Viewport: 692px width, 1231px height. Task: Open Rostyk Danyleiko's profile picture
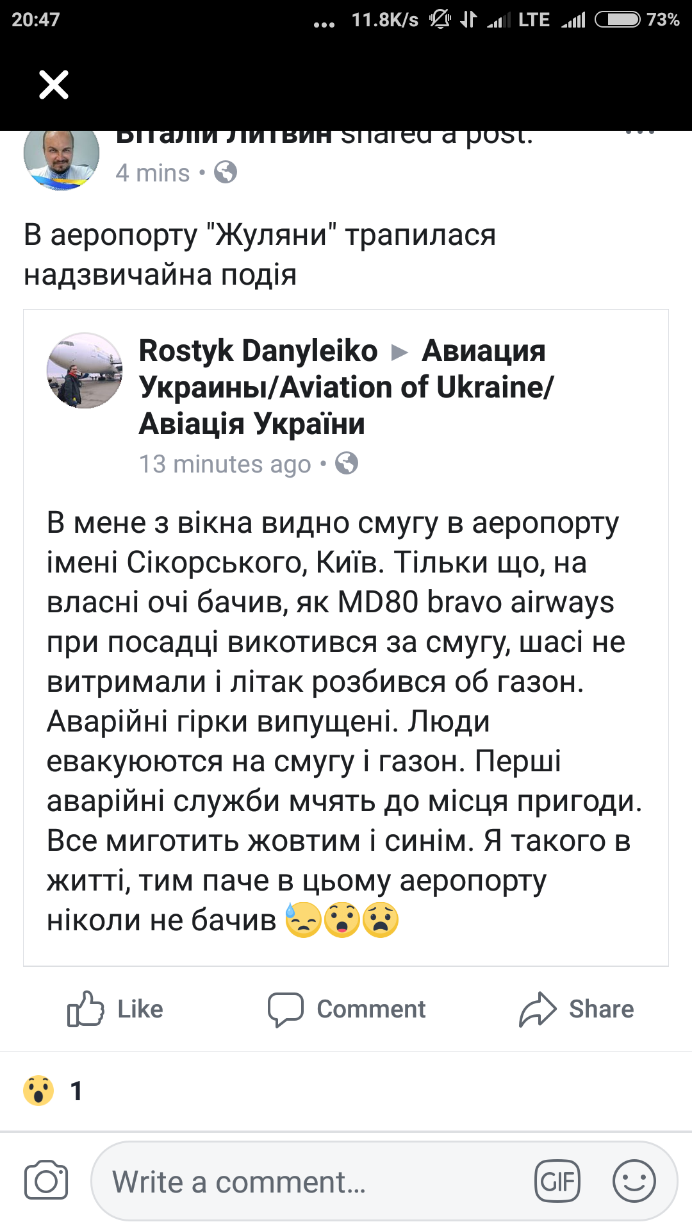(85, 371)
